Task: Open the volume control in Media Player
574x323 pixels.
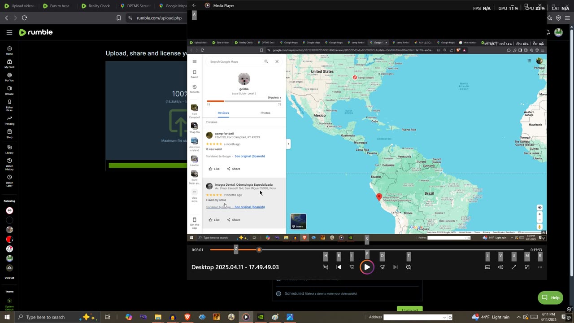Action: click(500, 267)
